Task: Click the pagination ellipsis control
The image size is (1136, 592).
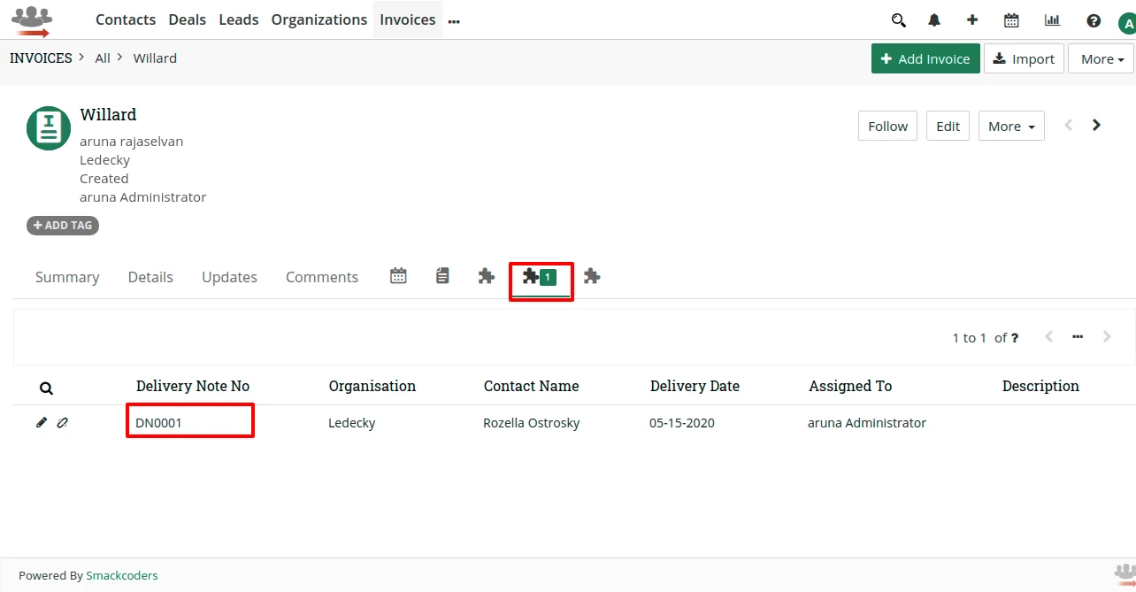Action: [1078, 337]
